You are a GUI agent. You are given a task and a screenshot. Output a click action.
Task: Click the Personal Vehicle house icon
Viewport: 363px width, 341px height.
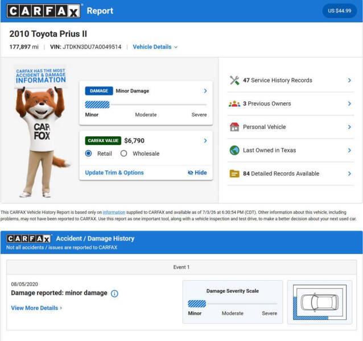click(234, 127)
